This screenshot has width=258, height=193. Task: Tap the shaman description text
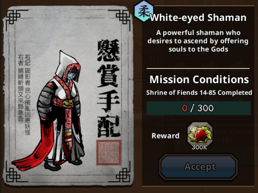[x=198, y=41]
